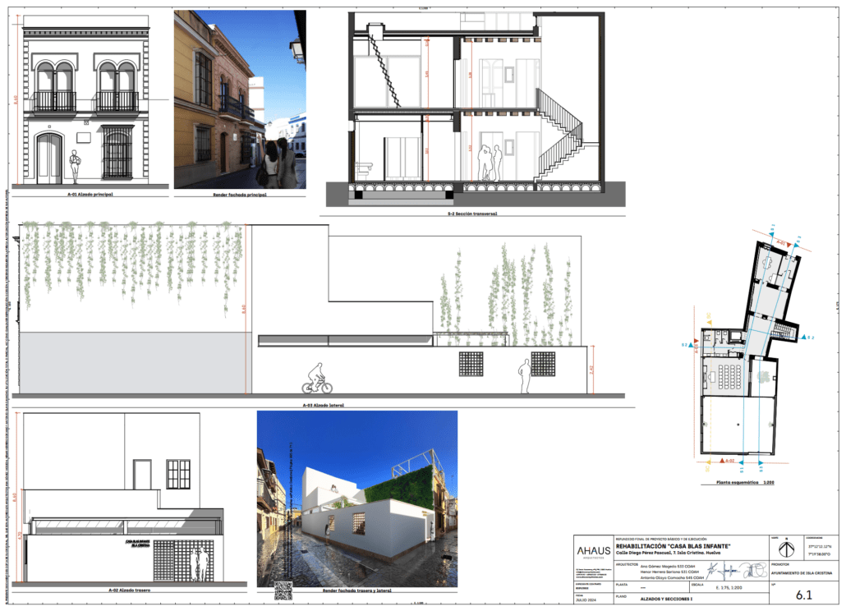This screenshot has width=846, height=611.
Task: Click the north arrow compass symbol
Action: coord(788,547)
